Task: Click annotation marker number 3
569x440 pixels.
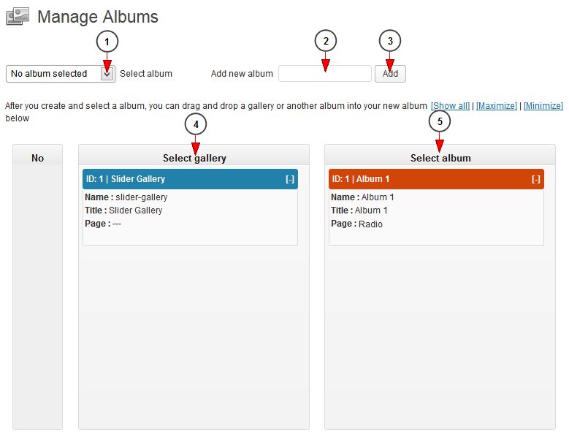Action: pos(390,41)
